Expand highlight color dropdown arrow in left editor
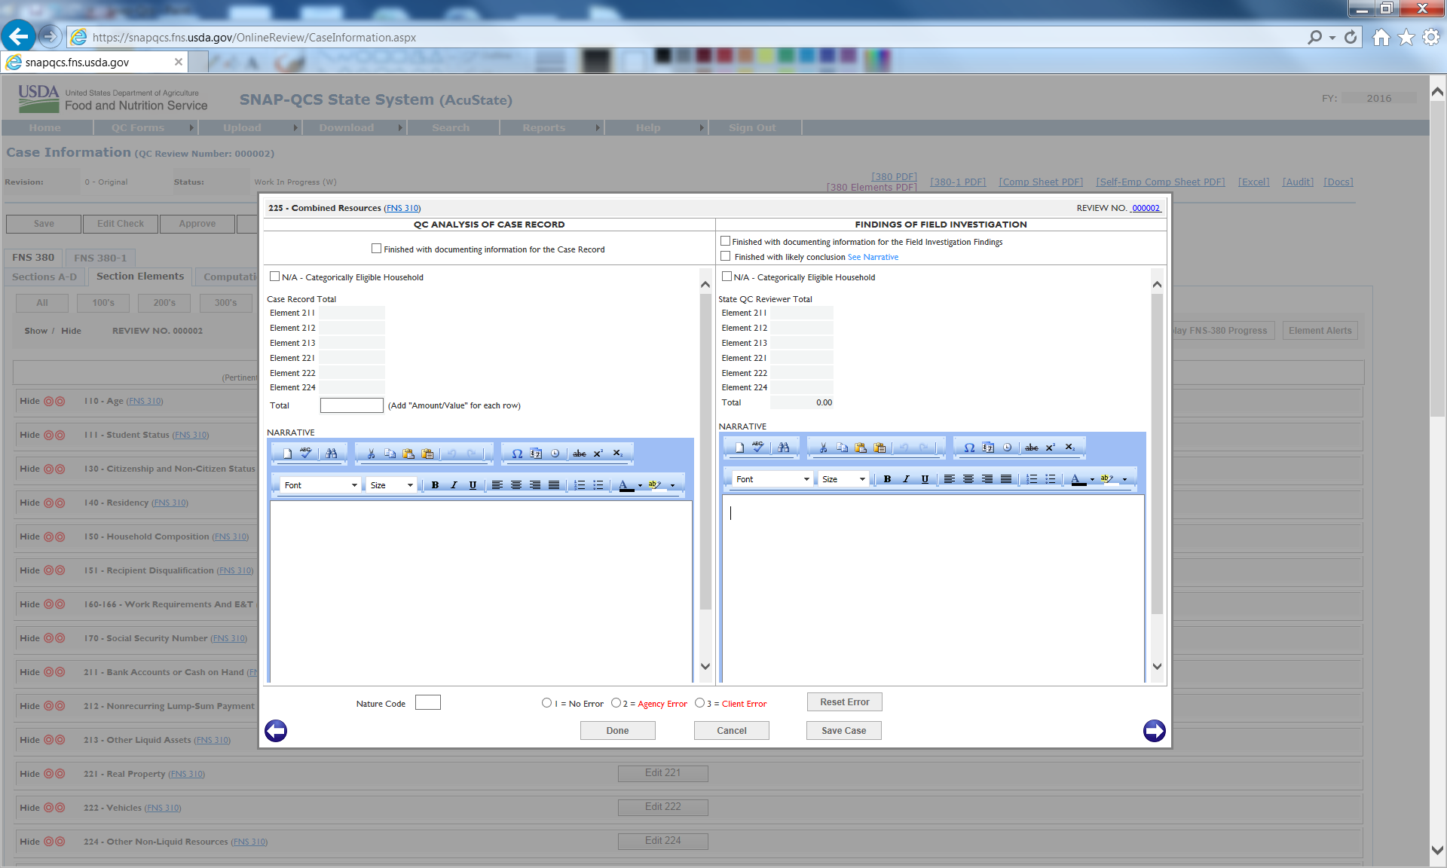Image resolution: width=1447 pixels, height=868 pixels. pyautogui.click(x=672, y=486)
